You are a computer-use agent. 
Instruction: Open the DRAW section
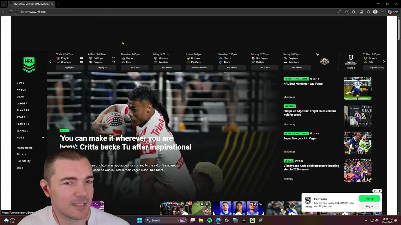coord(20,97)
